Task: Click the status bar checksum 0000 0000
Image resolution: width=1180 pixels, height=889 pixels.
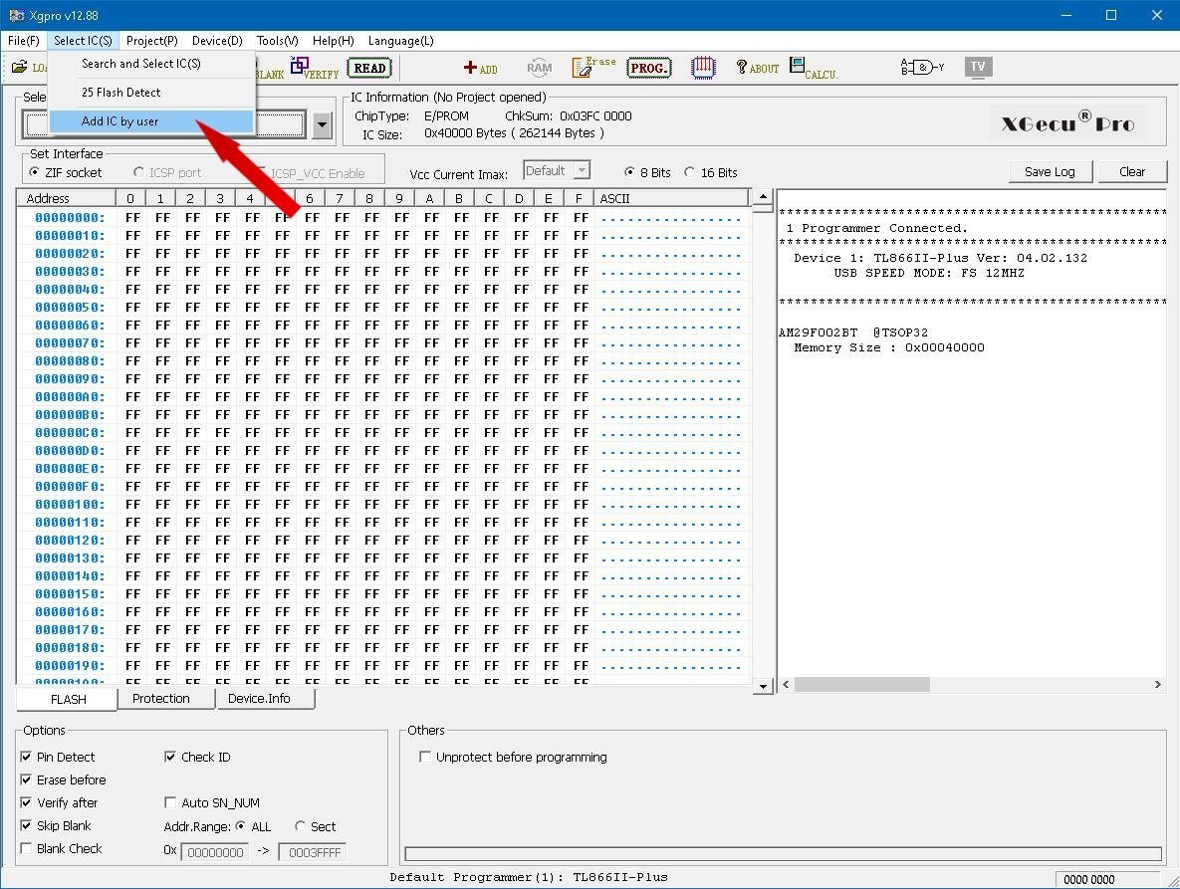Action: 1089,879
